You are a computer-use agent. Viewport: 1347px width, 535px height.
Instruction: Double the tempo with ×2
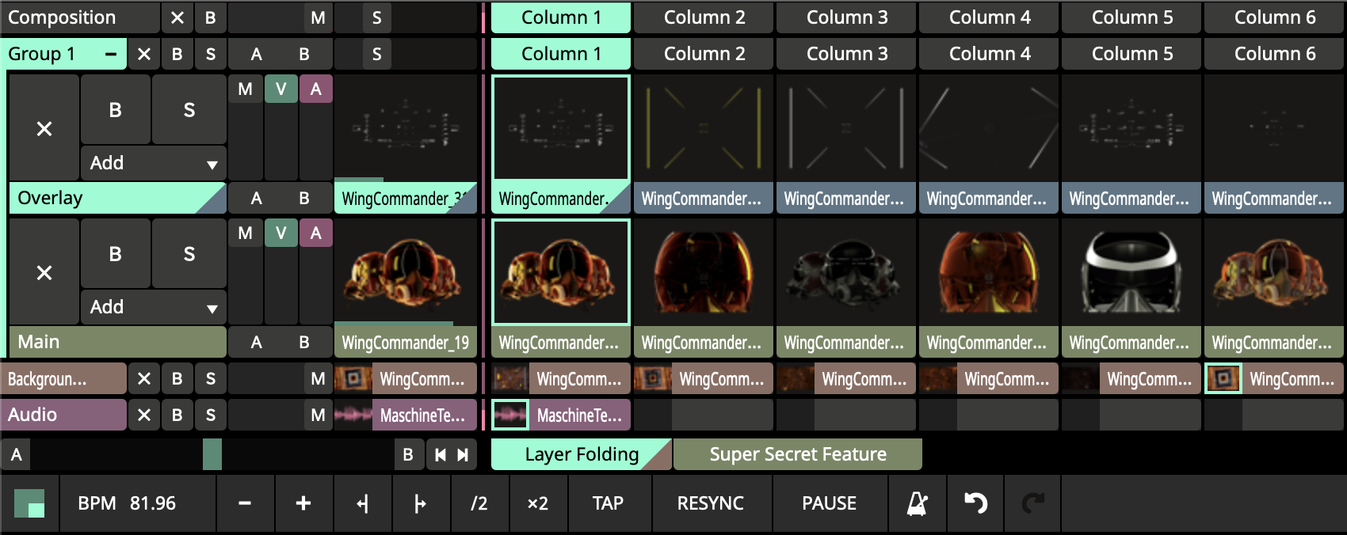click(x=538, y=503)
